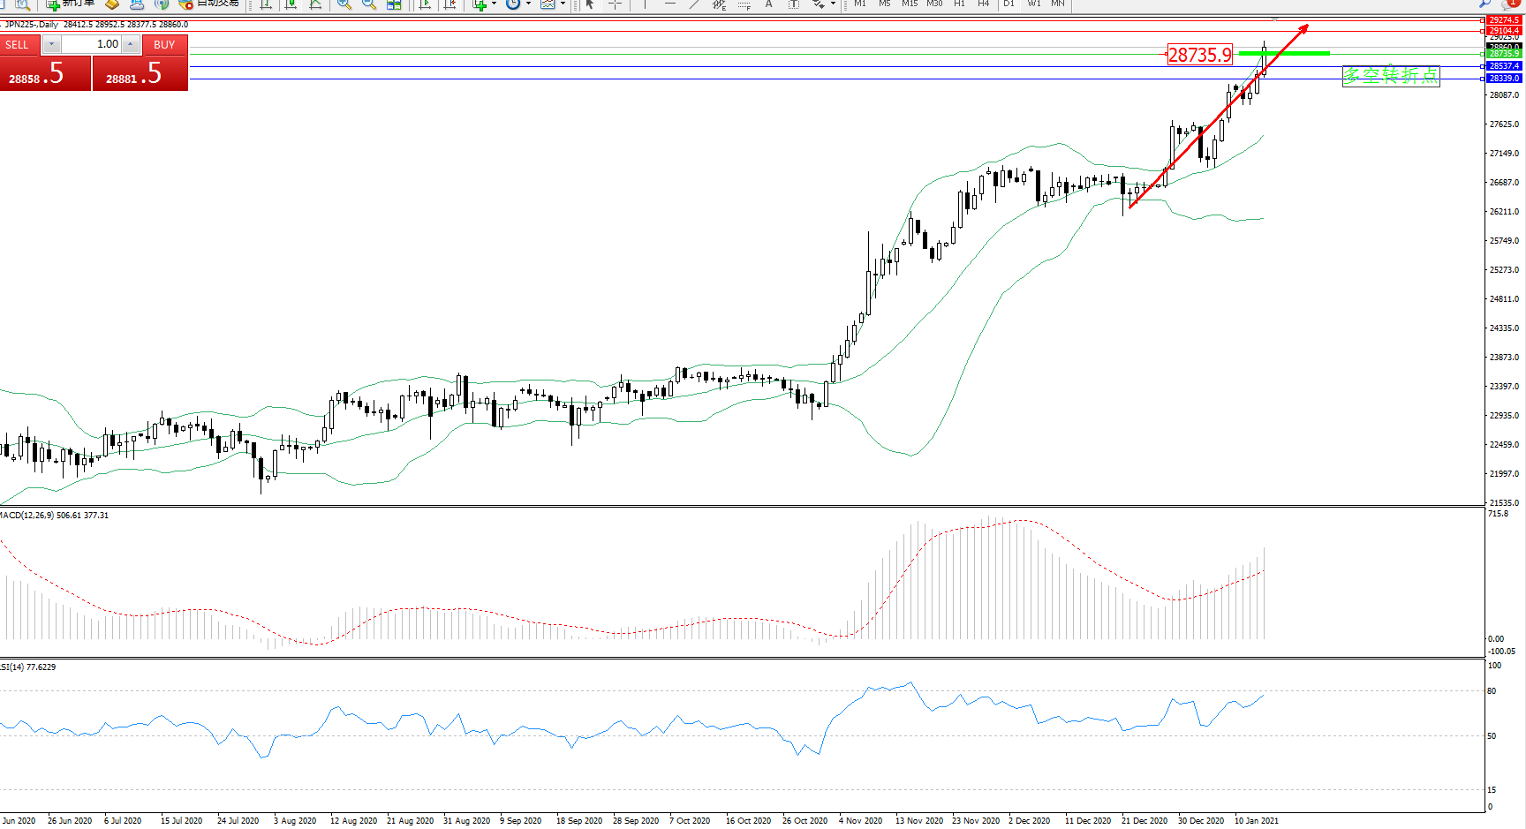Click the Zoom Out magnifier icon

tap(368, 4)
